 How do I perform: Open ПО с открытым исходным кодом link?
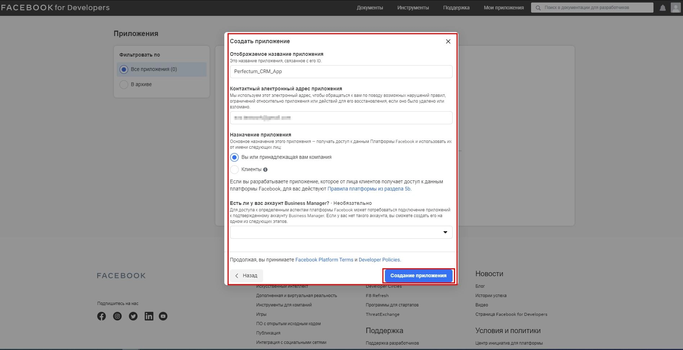(288, 324)
